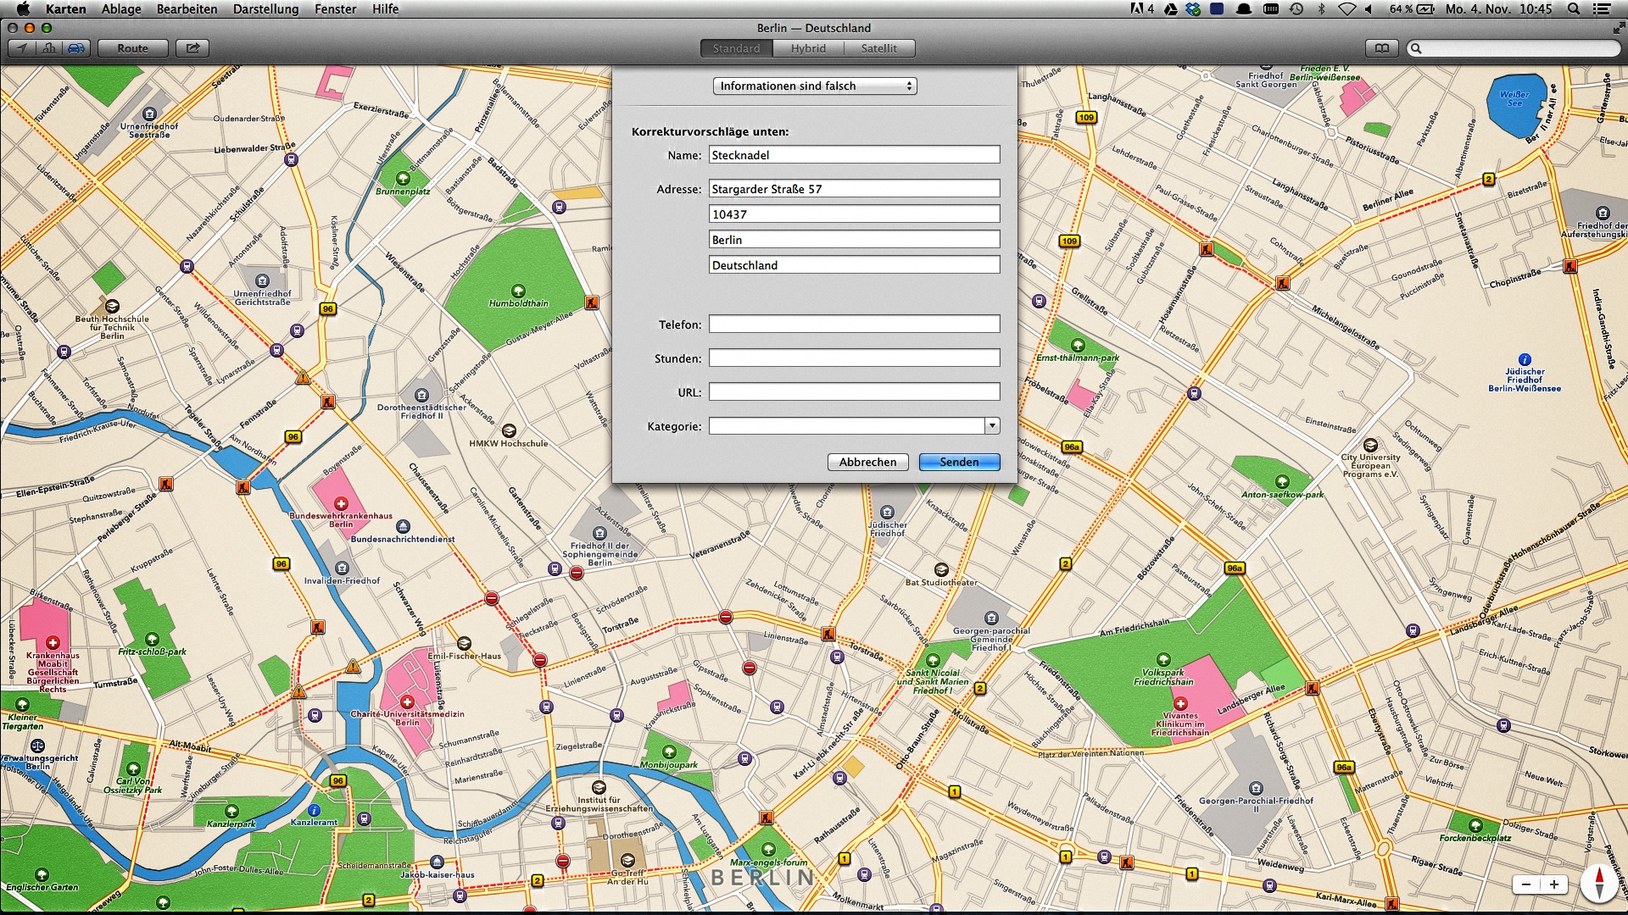
Task: Select the Forckenbeckplatz park icon
Action: 1475,825
